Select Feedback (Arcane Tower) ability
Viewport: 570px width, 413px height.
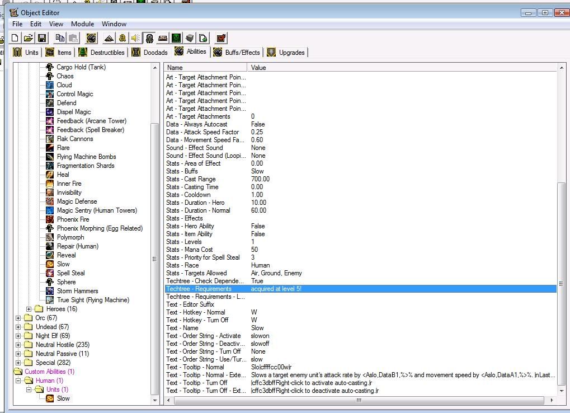coord(92,121)
